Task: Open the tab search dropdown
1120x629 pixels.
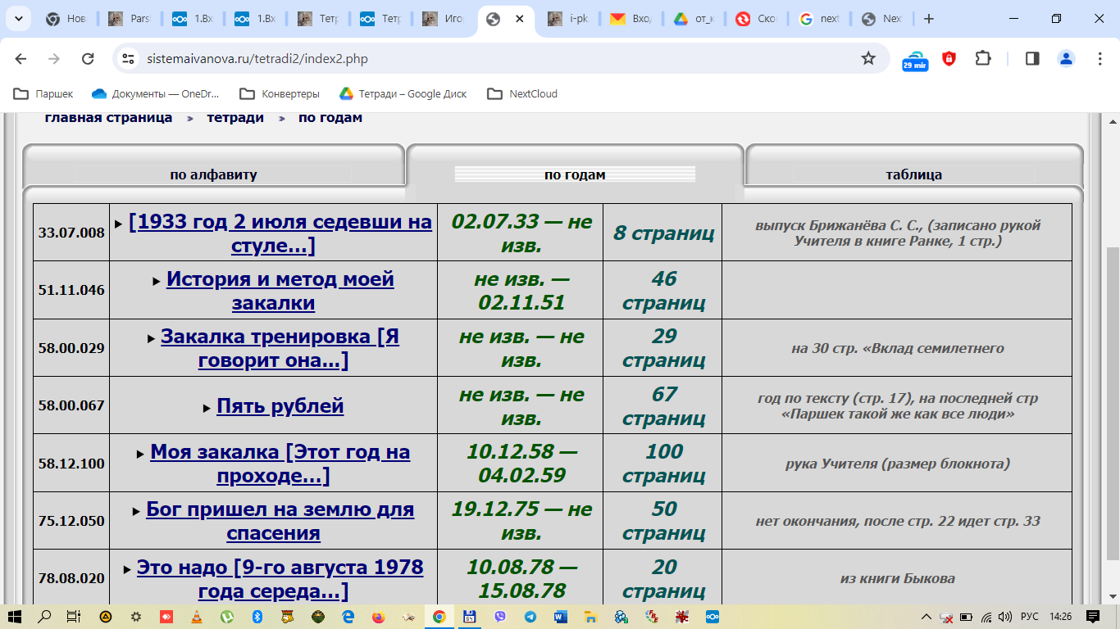Action: 18,19
